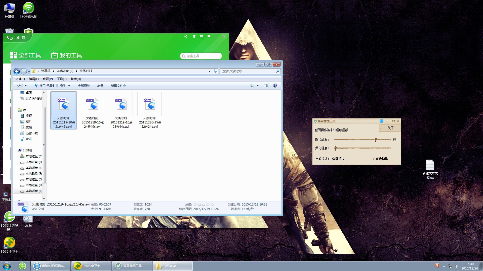The image size is (483, 271).
Task: Click 点我切换 mode toggle
Action: tap(380, 159)
